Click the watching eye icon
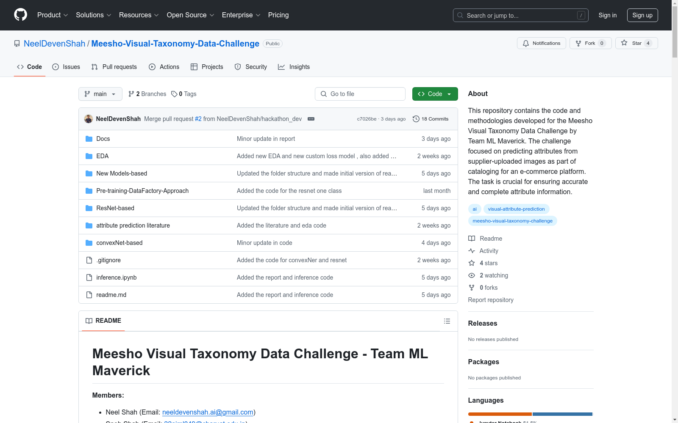The image size is (678, 423). pyautogui.click(x=472, y=275)
